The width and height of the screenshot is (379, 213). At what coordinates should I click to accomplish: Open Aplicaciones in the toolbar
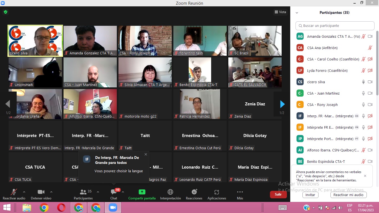217,192
